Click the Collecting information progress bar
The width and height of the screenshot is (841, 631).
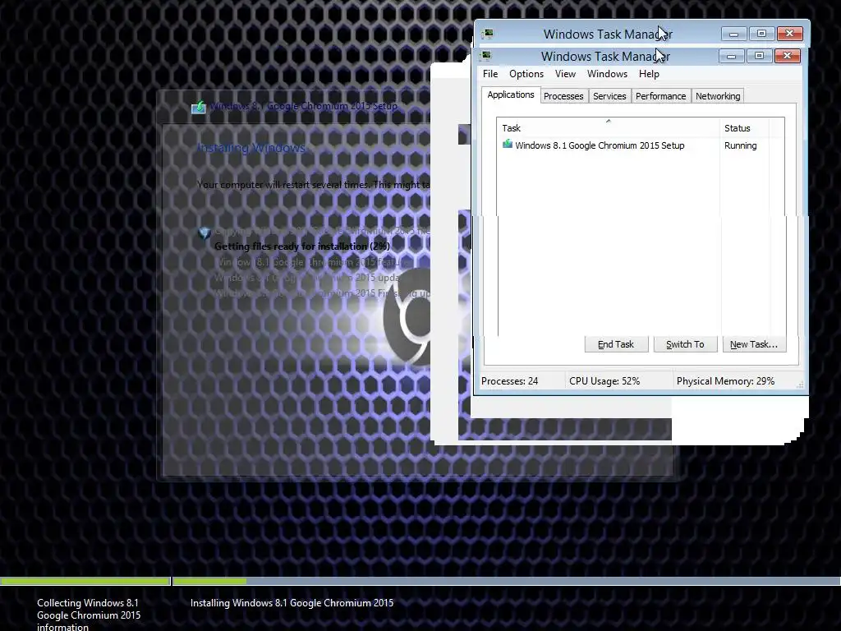(85, 581)
